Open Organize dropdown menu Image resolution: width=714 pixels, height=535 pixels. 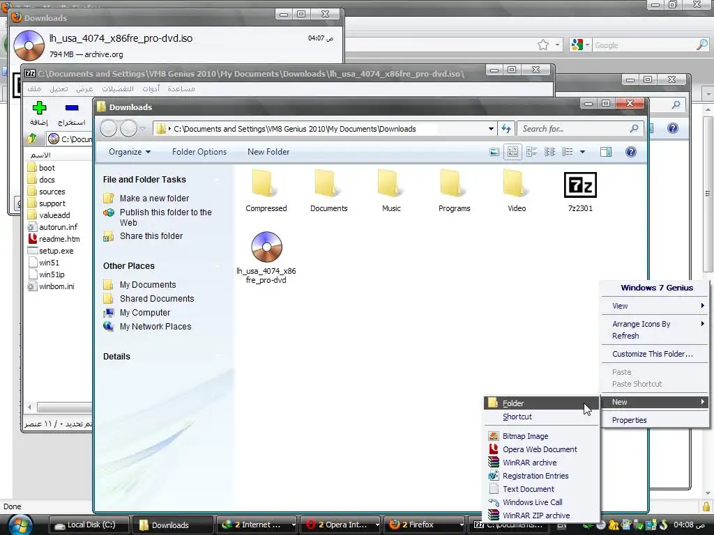click(x=129, y=152)
